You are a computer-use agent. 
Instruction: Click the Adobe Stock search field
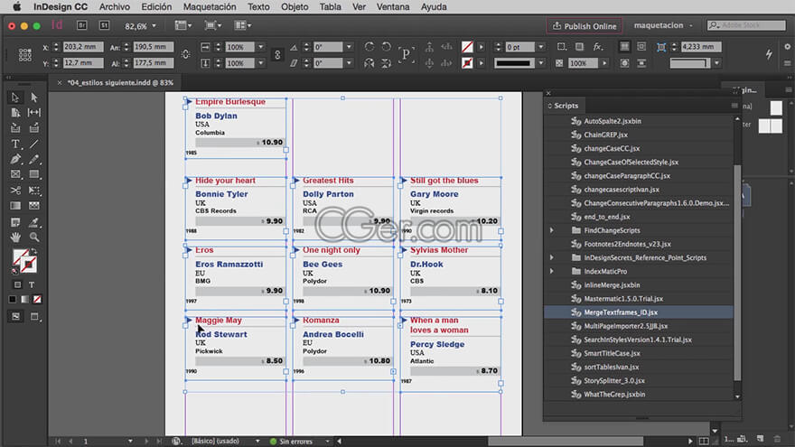pyautogui.click(x=746, y=25)
